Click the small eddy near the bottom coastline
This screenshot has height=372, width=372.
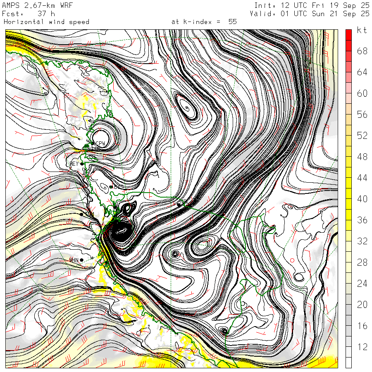pyautogui.click(x=224, y=331)
